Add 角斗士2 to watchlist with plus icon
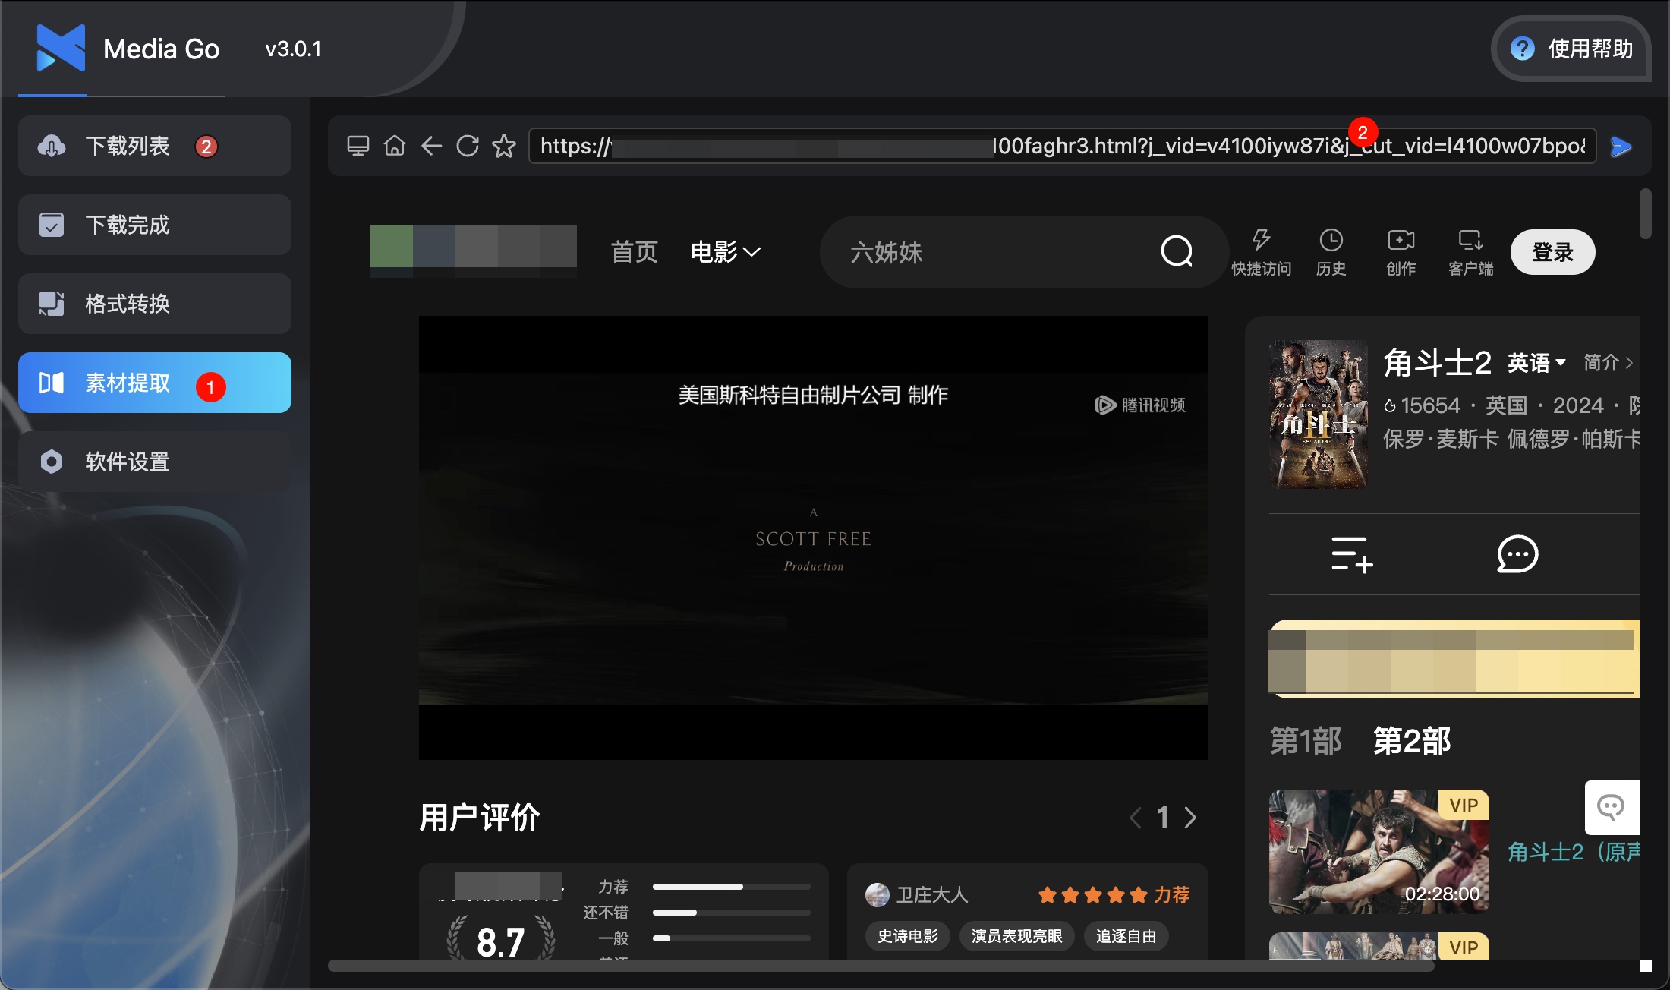The height and width of the screenshot is (990, 1670). click(1352, 554)
